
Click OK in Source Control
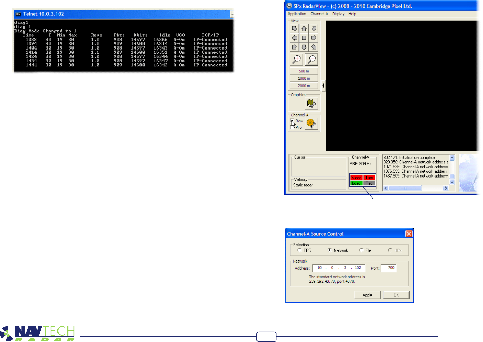(x=396, y=295)
